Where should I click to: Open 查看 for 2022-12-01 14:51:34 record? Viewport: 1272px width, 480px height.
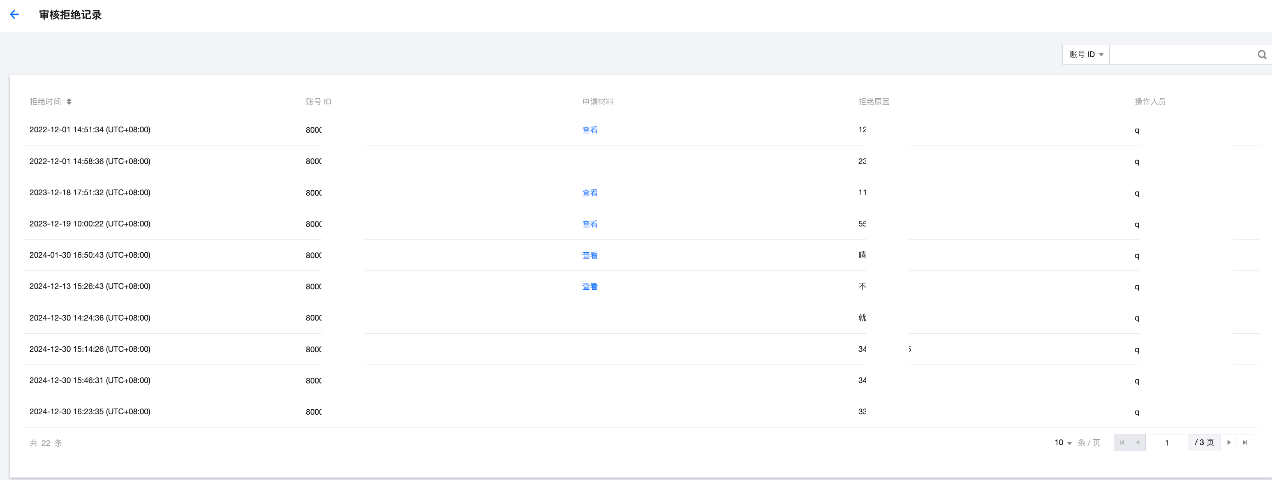pos(590,130)
